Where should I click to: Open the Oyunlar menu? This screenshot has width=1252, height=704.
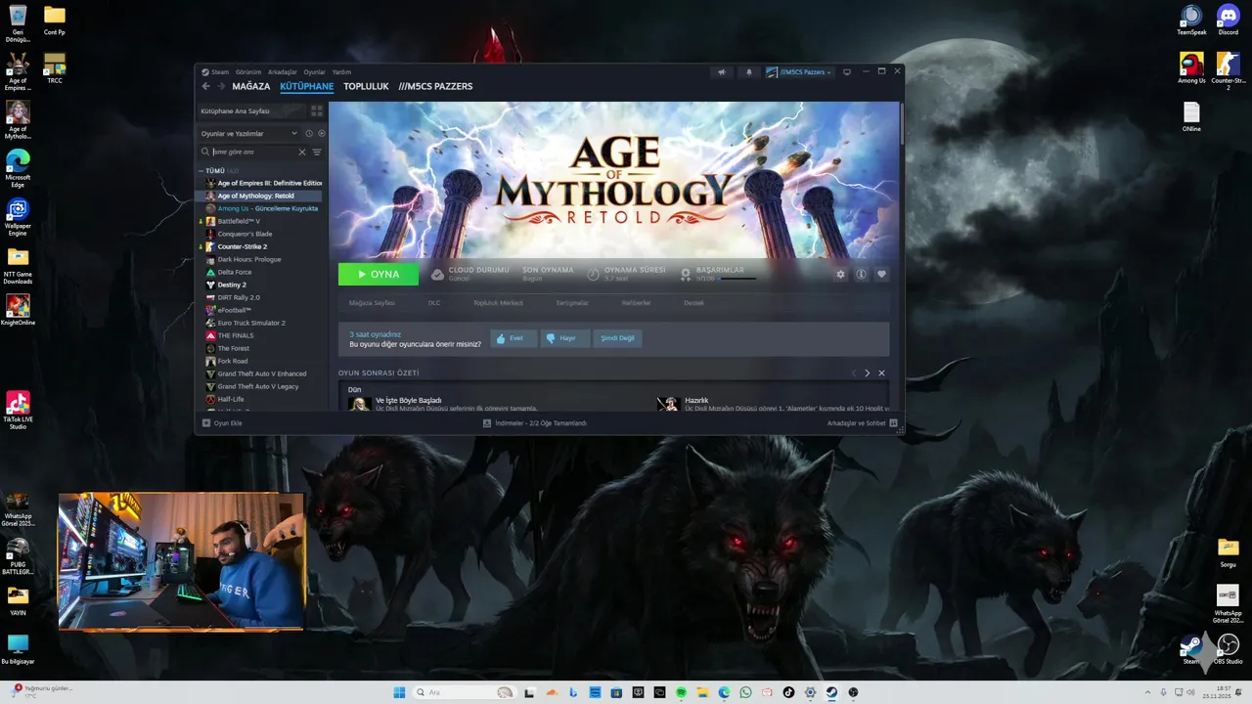(314, 71)
